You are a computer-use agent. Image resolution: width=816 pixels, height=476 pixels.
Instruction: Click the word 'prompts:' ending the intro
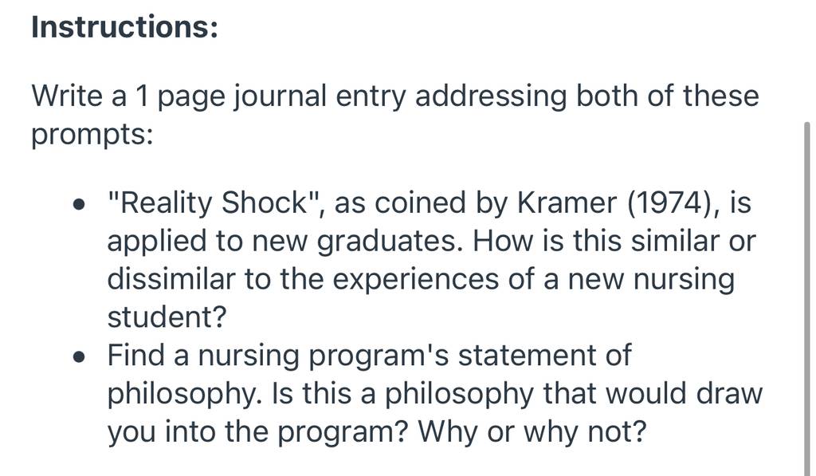click(92, 136)
